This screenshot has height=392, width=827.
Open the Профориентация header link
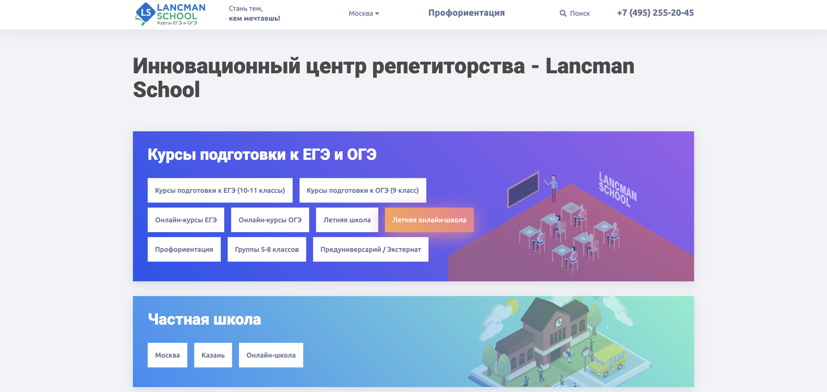(x=466, y=13)
